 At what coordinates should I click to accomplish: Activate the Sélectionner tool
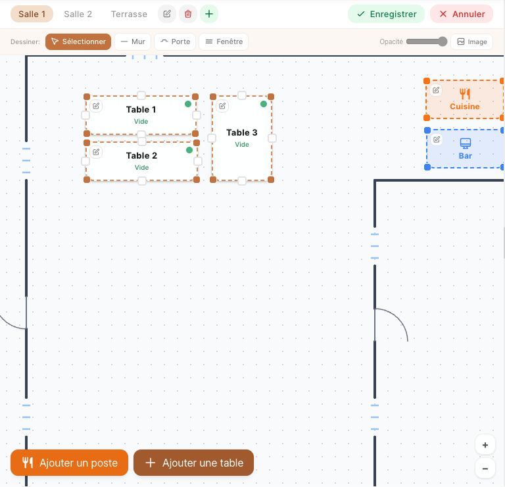coord(78,41)
